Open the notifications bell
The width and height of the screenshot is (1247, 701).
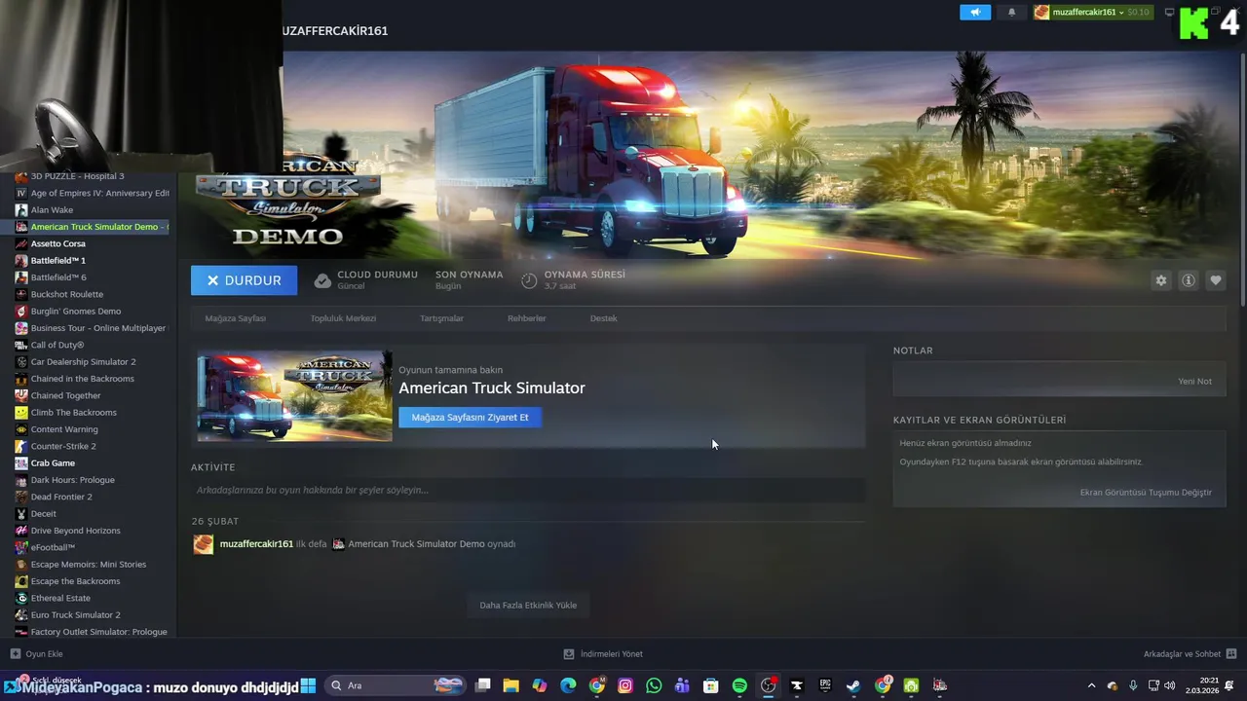coord(1011,13)
